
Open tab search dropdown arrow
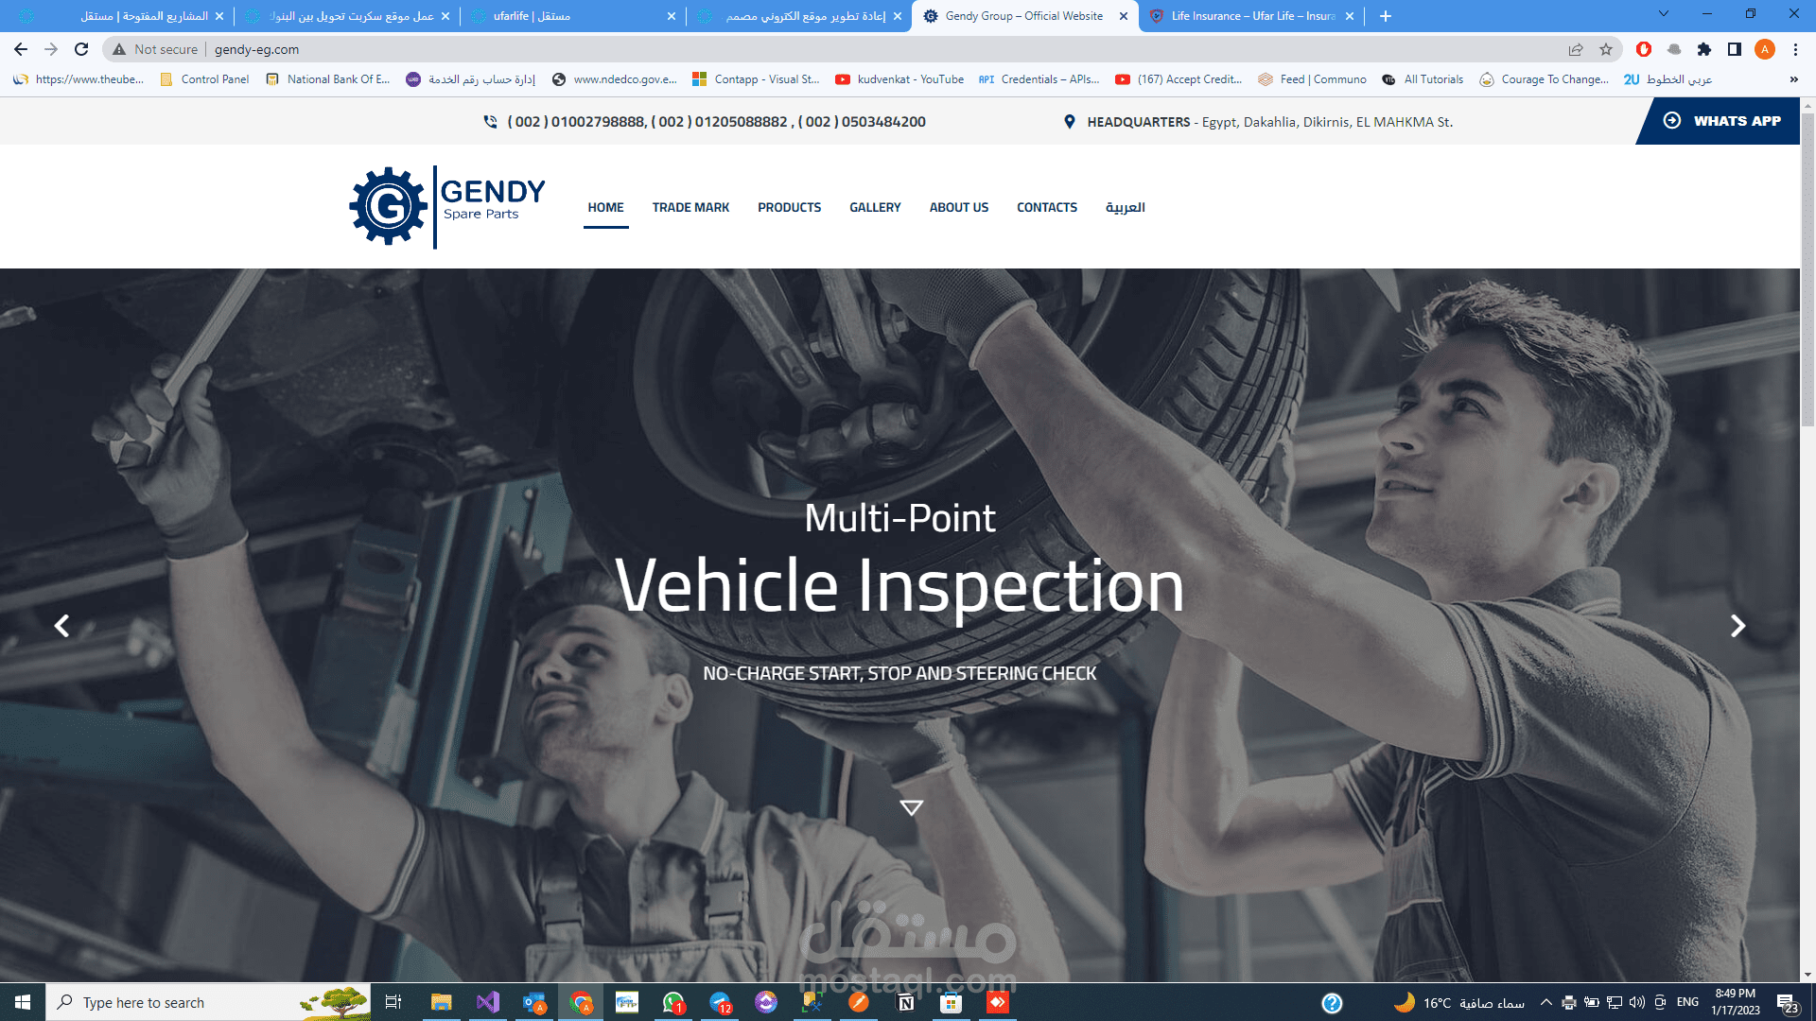pos(1663,14)
